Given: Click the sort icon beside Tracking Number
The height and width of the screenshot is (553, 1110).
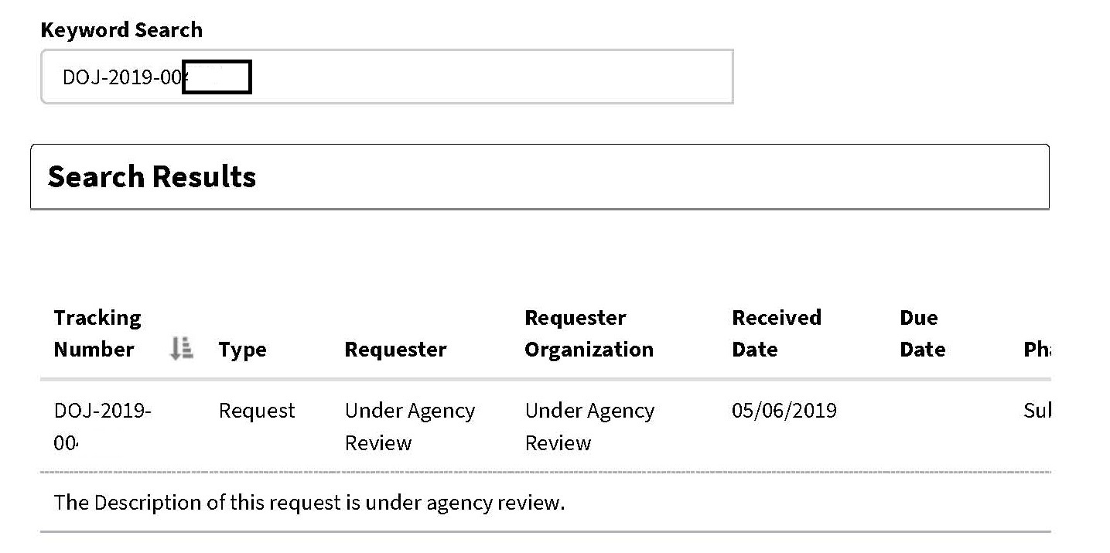Looking at the screenshot, I should click(x=181, y=350).
